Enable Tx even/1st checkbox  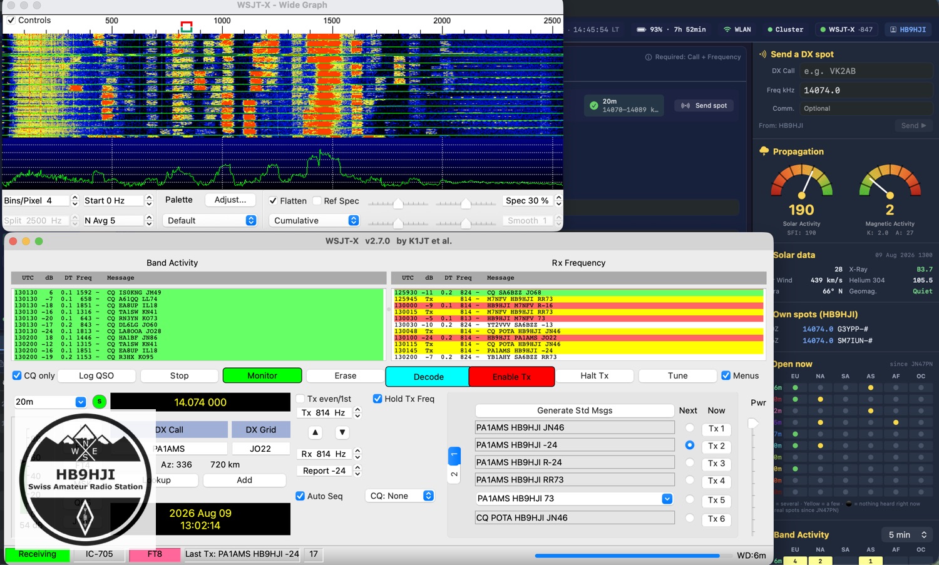(300, 399)
